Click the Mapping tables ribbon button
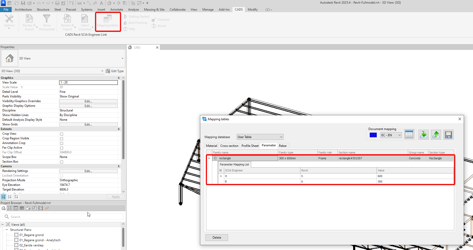Screen dimensions: 473x250 pos(108,21)
